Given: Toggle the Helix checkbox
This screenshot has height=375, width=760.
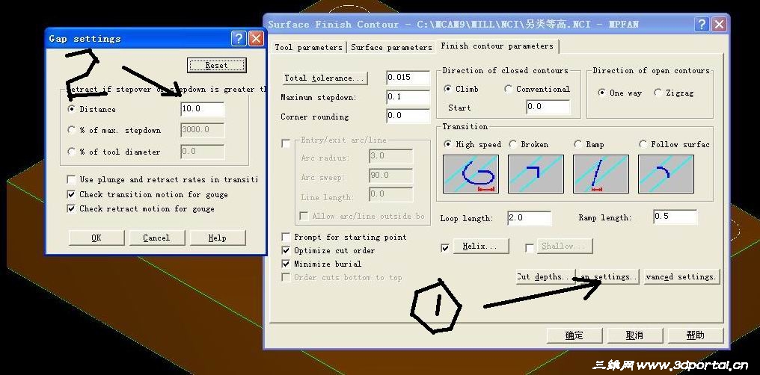Looking at the screenshot, I should point(445,248).
